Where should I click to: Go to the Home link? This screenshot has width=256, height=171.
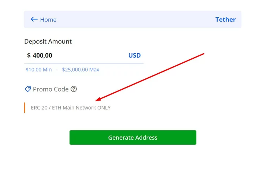[48, 20]
